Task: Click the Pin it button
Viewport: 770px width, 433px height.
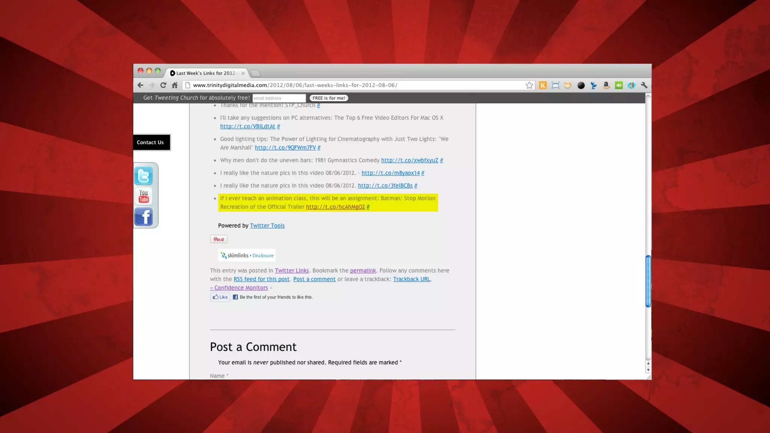Action: point(219,239)
